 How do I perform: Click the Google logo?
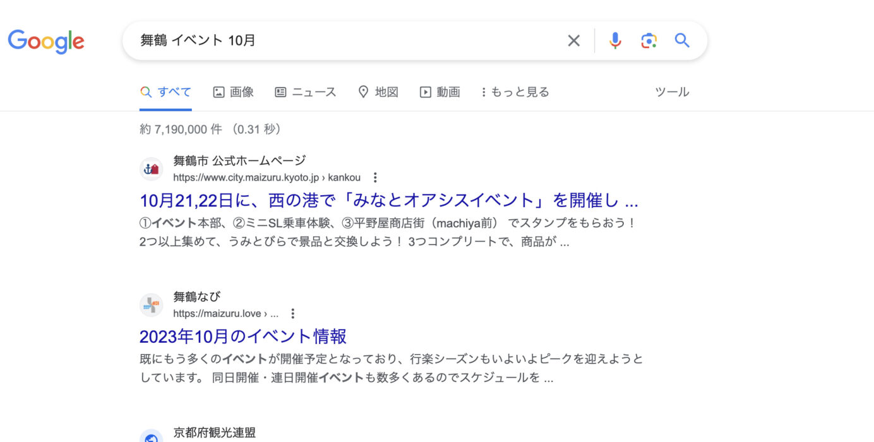(x=46, y=41)
